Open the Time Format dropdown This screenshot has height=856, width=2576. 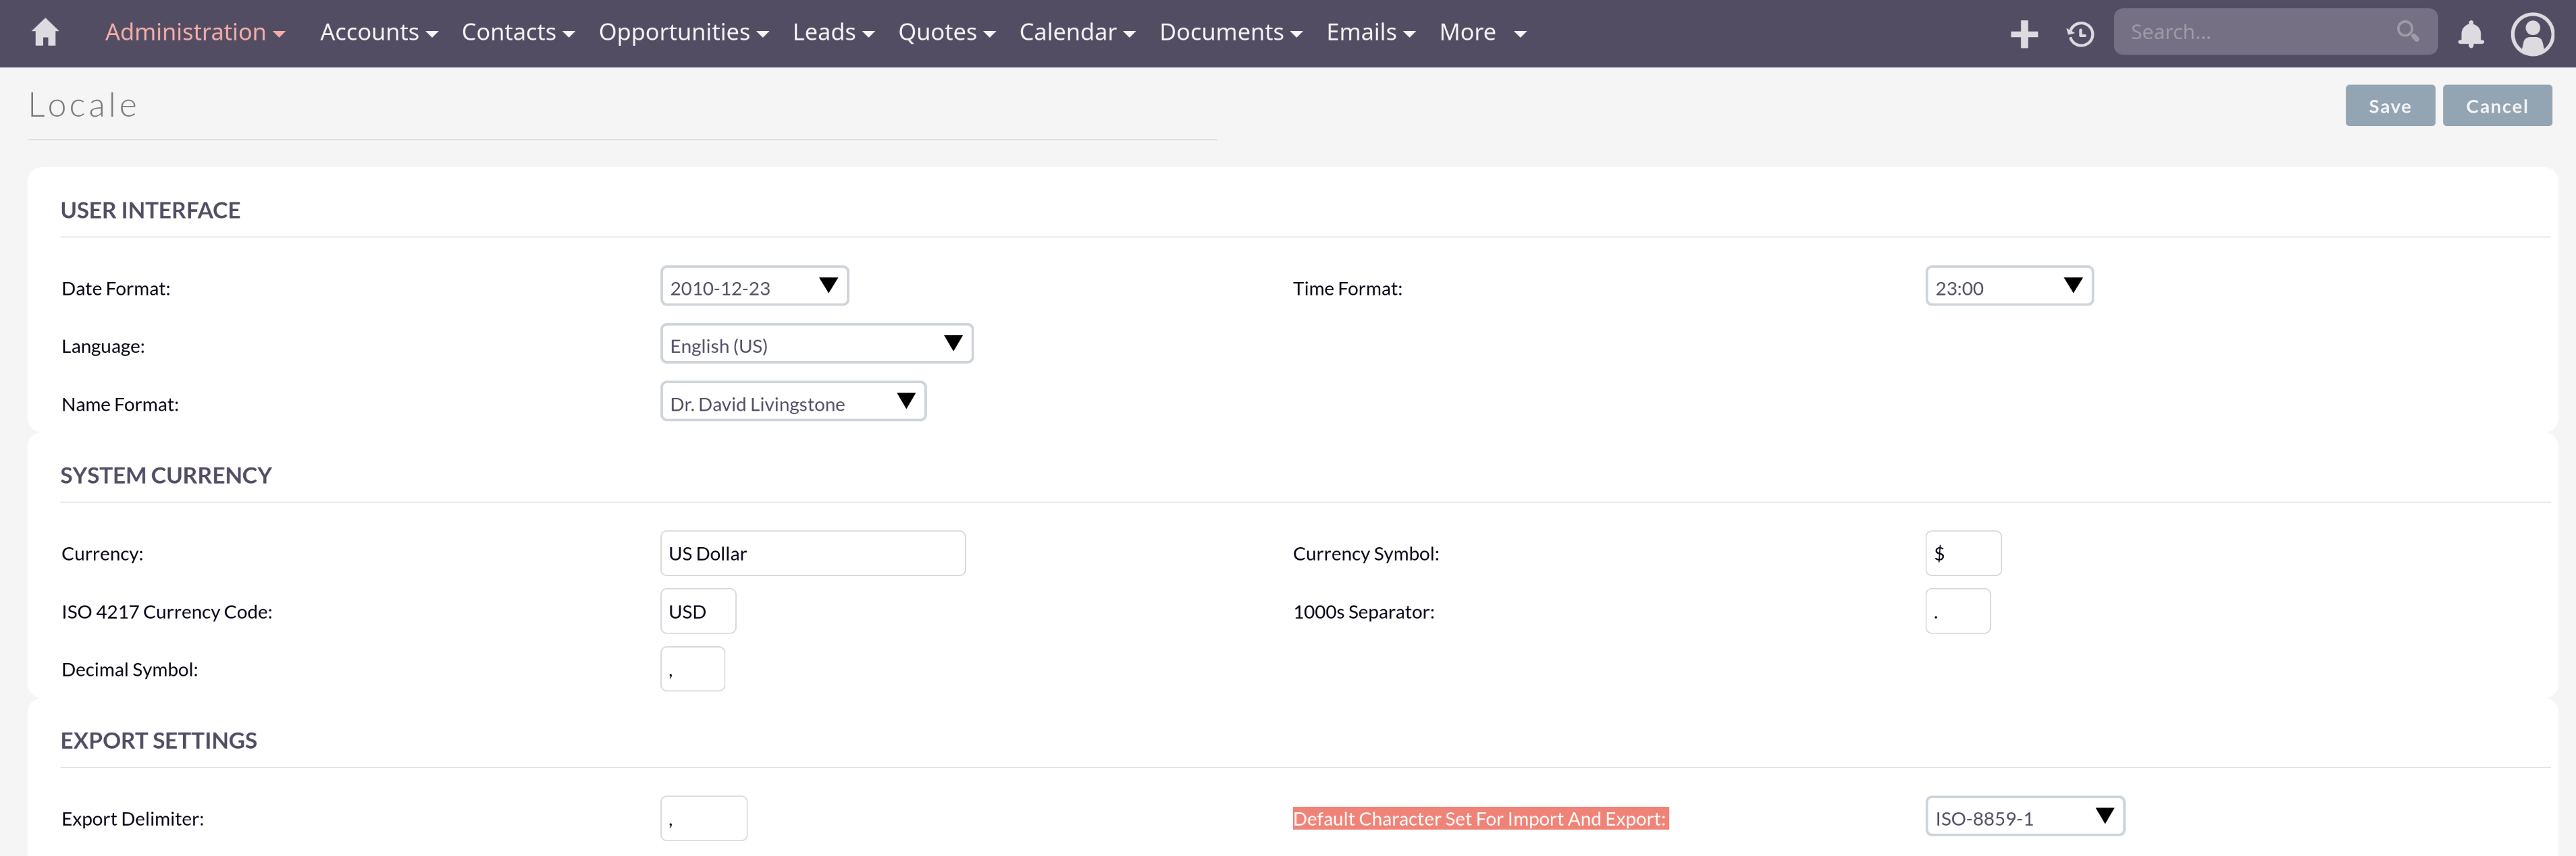(x=2008, y=287)
